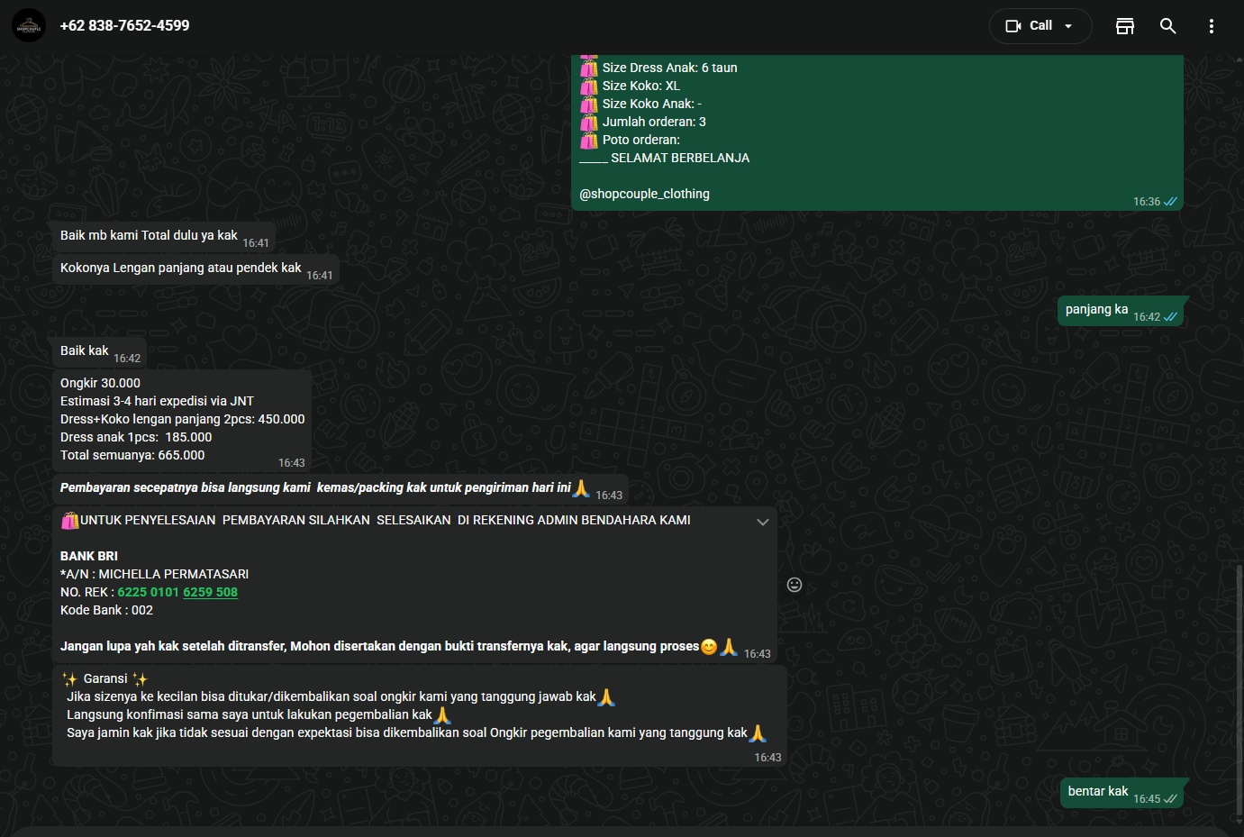Open the three-dot chat menu
Screen dimensions: 1244x837
(1211, 26)
